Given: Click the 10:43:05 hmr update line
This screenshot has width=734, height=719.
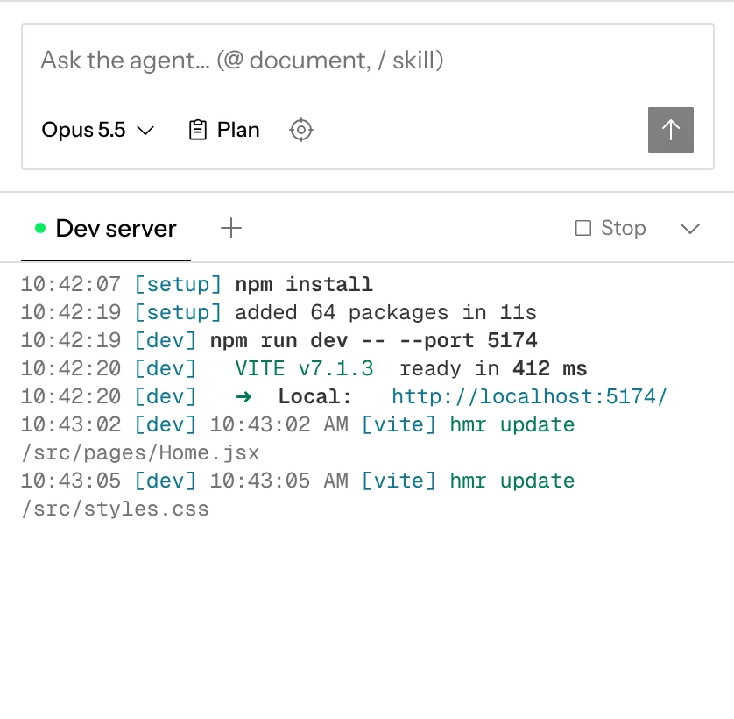Looking at the screenshot, I should [x=298, y=481].
